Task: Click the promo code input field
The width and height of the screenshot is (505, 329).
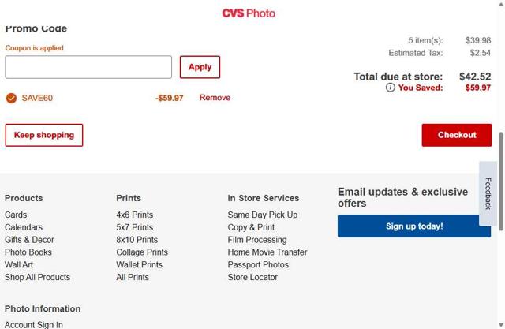Action: coord(88,67)
